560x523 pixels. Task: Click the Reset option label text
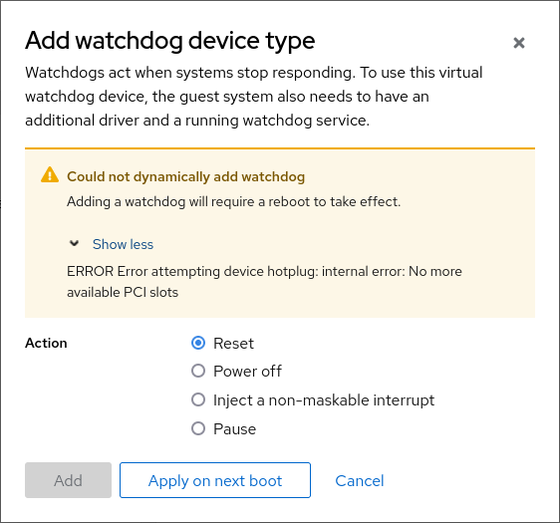[233, 344]
